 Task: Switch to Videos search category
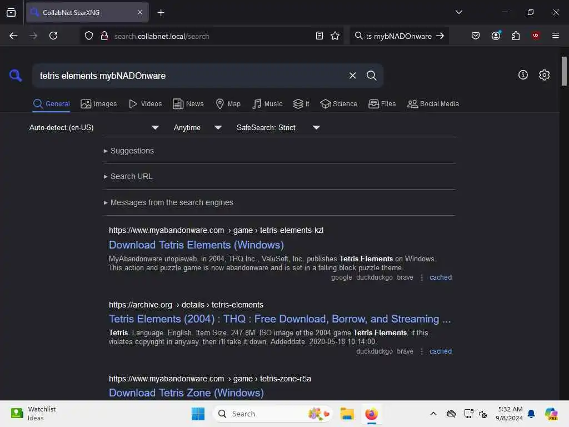point(146,104)
